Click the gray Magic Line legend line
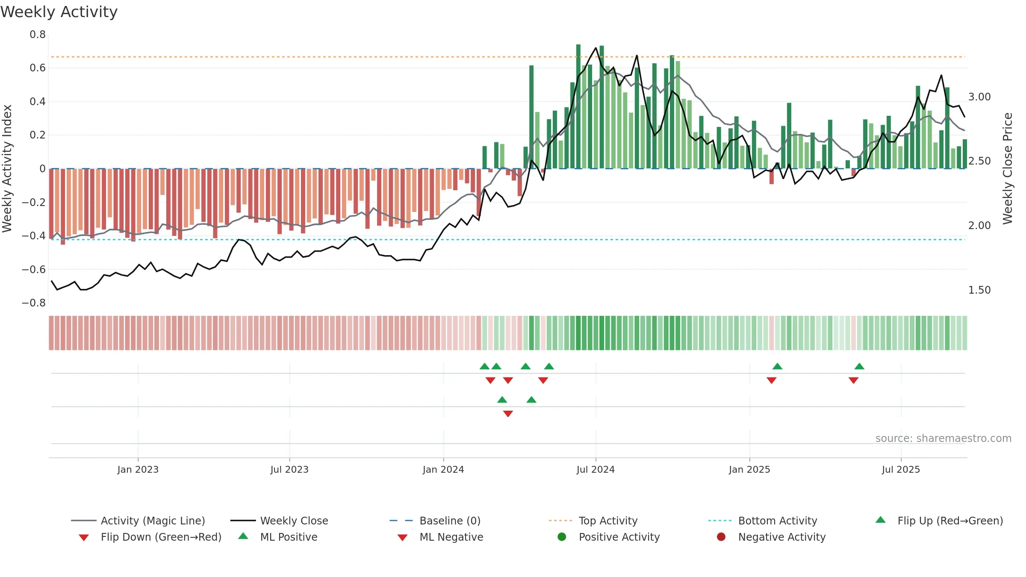The width and height of the screenshot is (1026, 577). [x=83, y=521]
